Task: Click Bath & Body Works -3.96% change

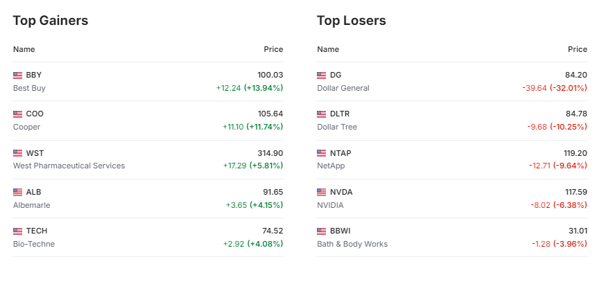Action: (568, 244)
